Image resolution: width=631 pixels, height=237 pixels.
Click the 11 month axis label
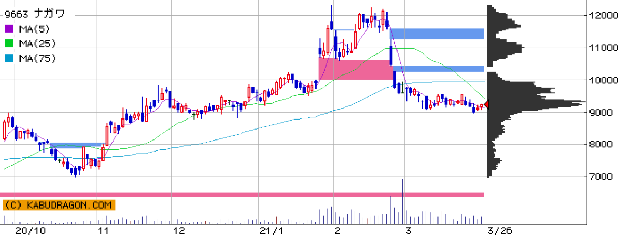point(104,231)
